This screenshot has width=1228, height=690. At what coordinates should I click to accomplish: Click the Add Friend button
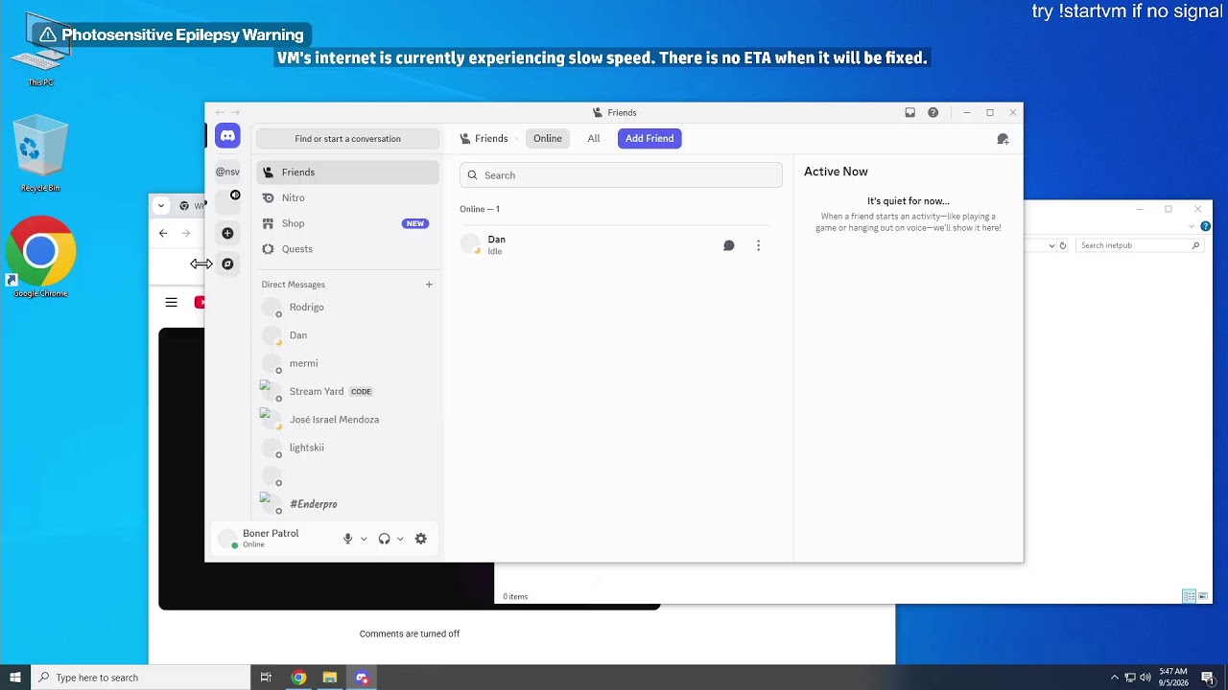649,138
